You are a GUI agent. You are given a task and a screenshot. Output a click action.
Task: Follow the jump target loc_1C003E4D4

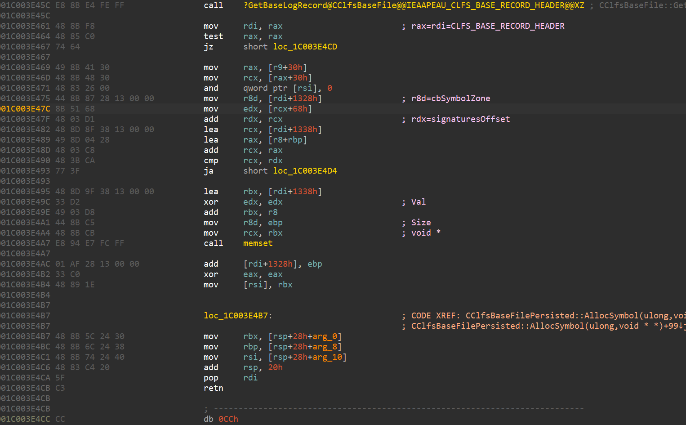pos(305,171)
